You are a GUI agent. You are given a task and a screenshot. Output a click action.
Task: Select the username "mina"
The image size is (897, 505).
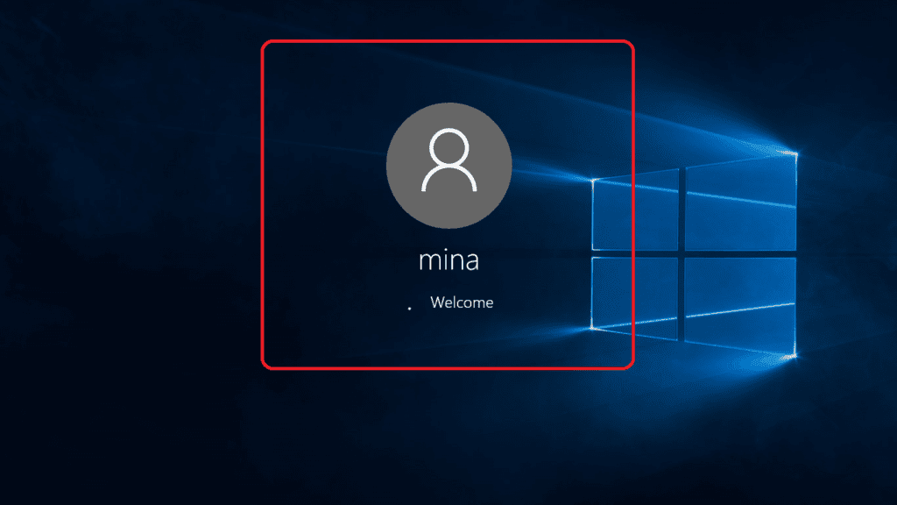click(448, 262)
